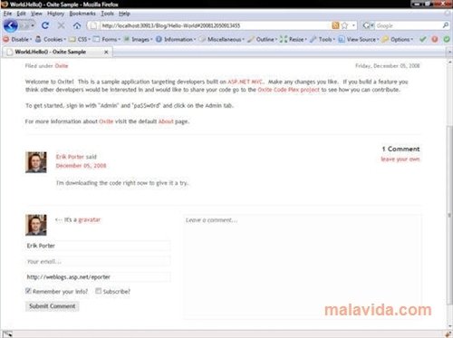Screen dimensions: 453x338
Task: Open the Edit menu
Action: (x=21, y=14)
